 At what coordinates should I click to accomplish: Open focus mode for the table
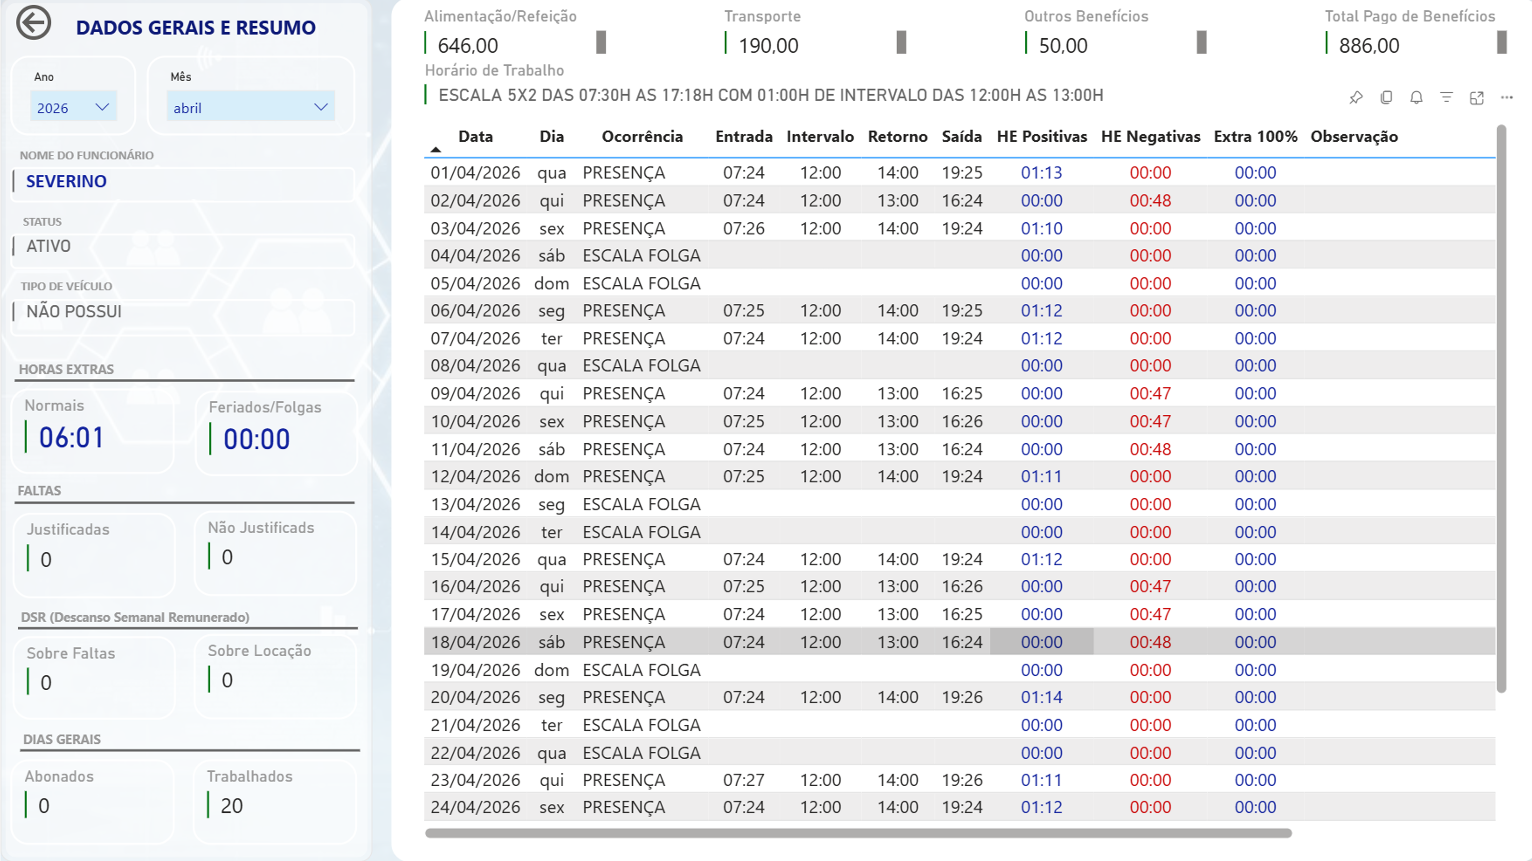(1477, 98)
